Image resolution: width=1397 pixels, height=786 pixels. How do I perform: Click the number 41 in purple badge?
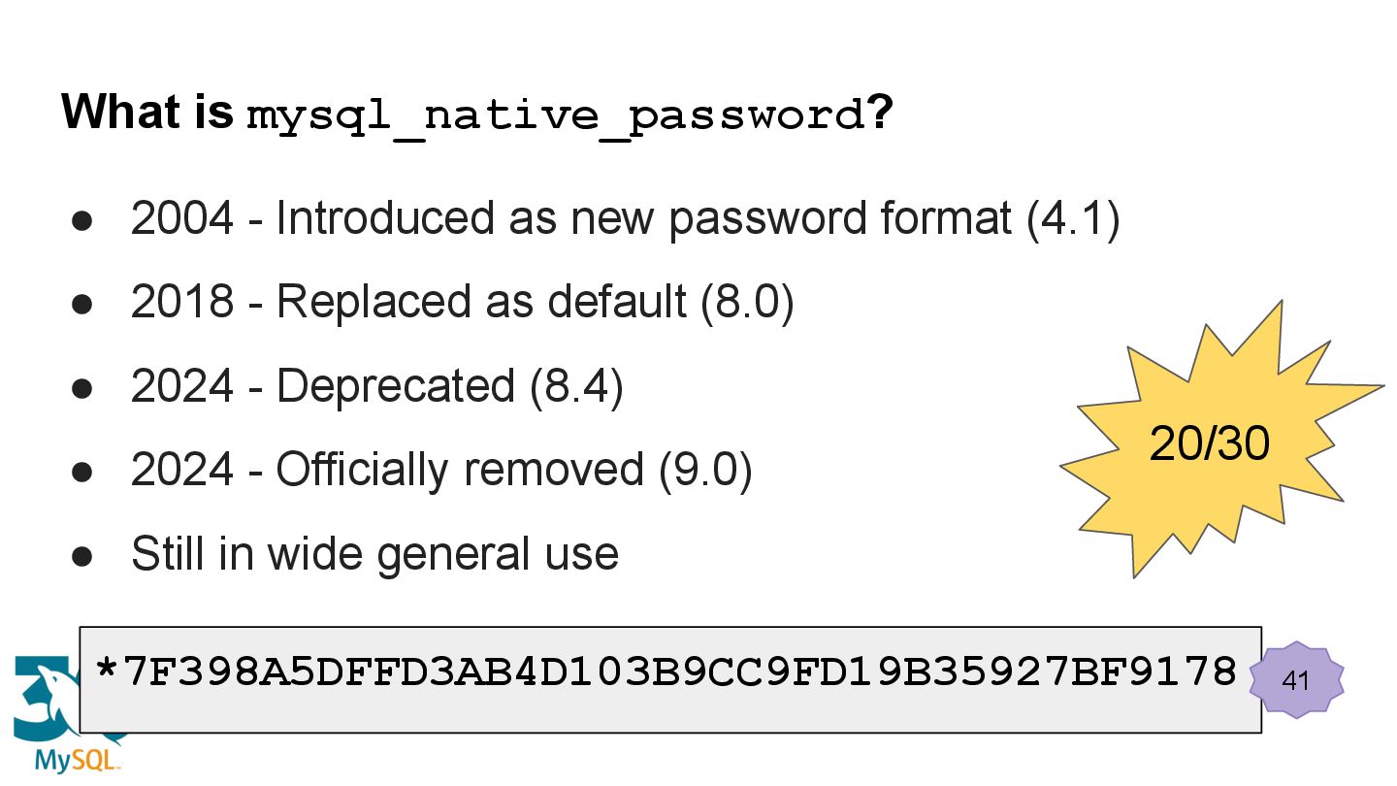[1295, 680]
